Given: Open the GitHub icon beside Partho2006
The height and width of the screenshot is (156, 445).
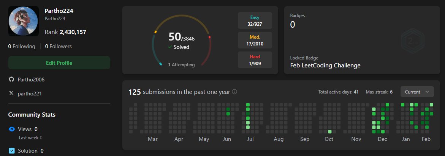Looking at the screenshot, I should [x=11, y=80].
